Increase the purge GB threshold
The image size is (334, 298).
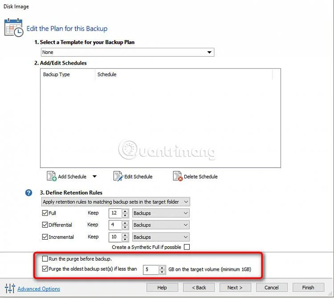pos(162,268)
